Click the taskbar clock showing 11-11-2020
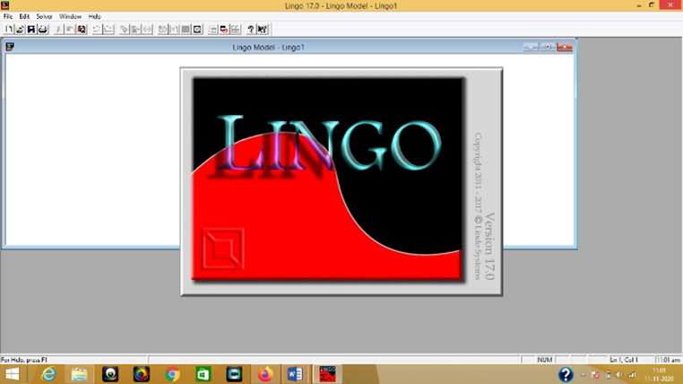Image resolution: width=683 pixels, height=384 pixels. click(x=660, y=374)
